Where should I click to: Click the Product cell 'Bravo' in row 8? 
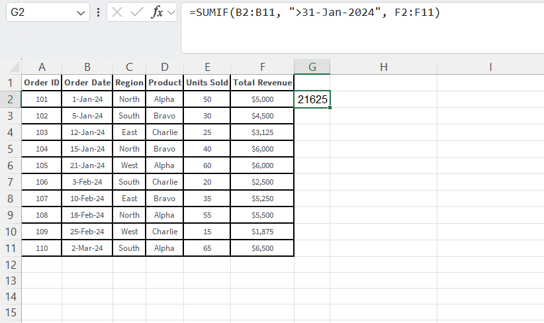165,199
